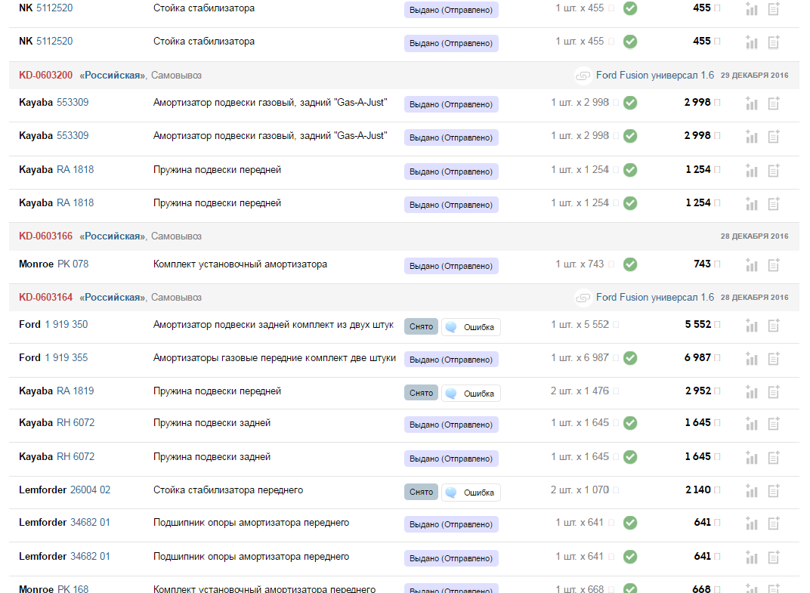Click green checkmark in Ford 1 919 355 row

tap(630, 358)
